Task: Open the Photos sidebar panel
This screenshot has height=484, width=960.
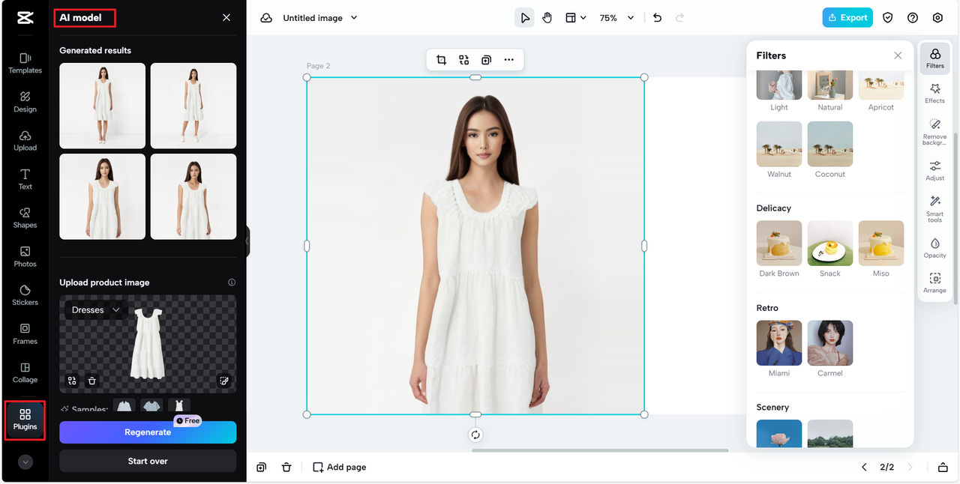Action: click(x=25, y=257)
